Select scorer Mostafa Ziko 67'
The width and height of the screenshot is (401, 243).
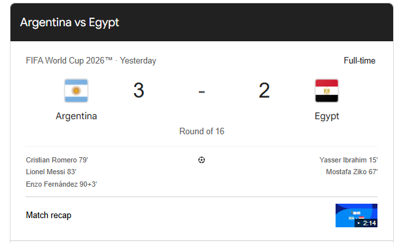pyautogui.click(x=352, y=172)
